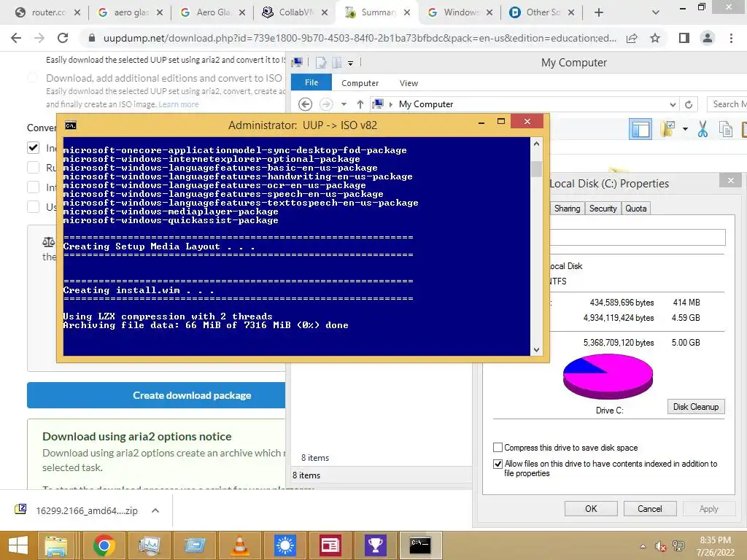Click the command window scroll down arrow
The image size is (747, 560).
click(536, 350)
